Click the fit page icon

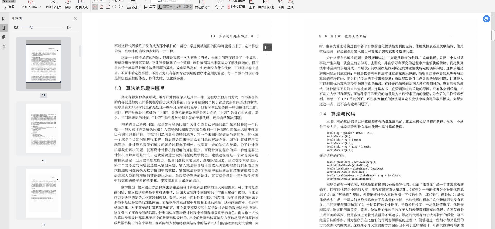coord(101,7)
